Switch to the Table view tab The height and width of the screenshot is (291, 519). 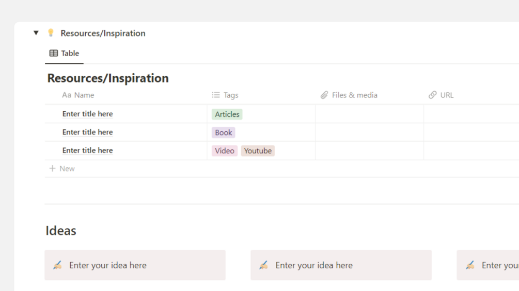[x=65, y=53]
